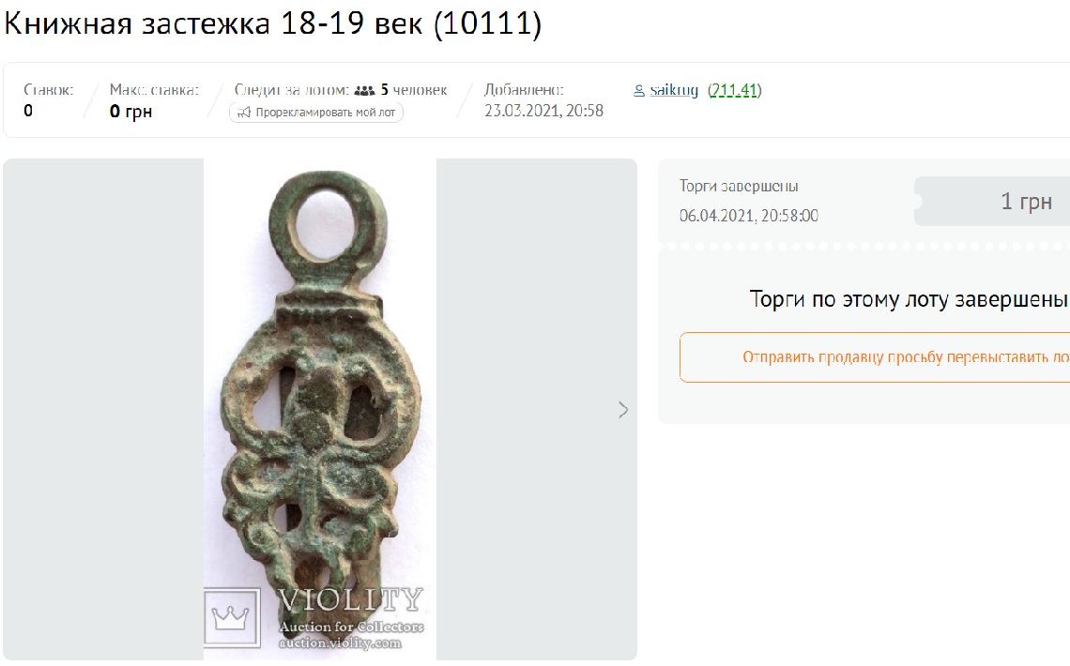Screen dimensions: 1070x666
Task: Click the people icon near 5 человек
Action: (365, 90)
